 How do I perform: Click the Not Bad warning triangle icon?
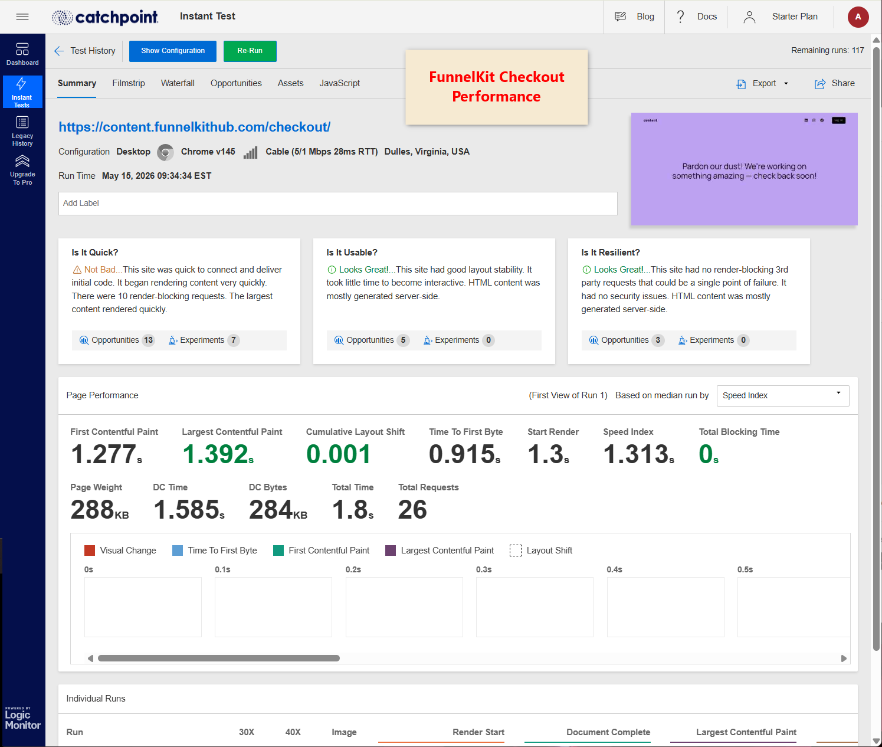[x=77, y=270]
